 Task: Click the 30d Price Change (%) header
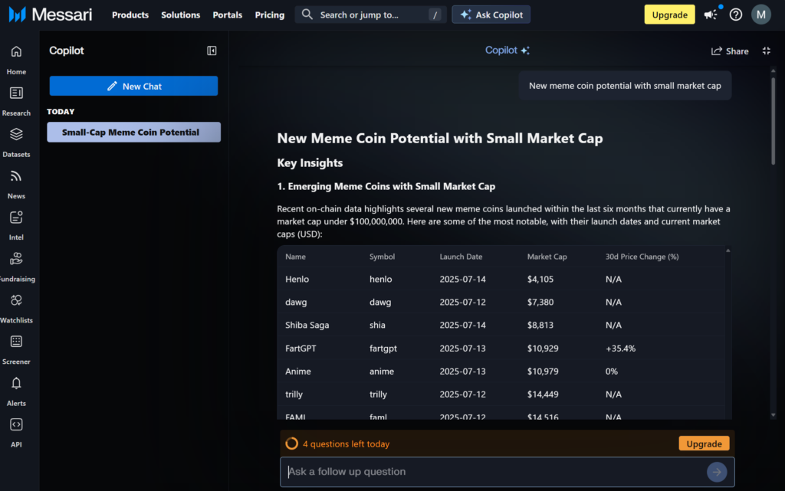pos(642,257)
